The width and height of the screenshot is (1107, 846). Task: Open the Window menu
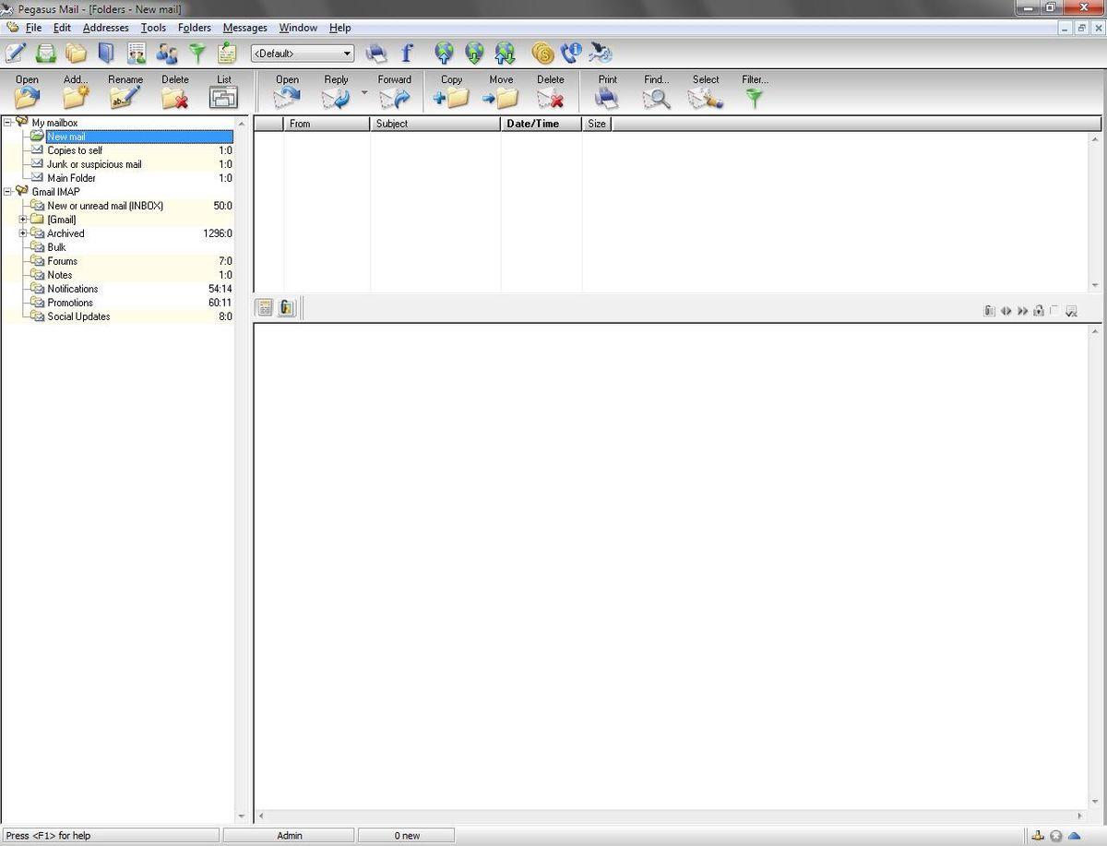click(x=298, y=28)
